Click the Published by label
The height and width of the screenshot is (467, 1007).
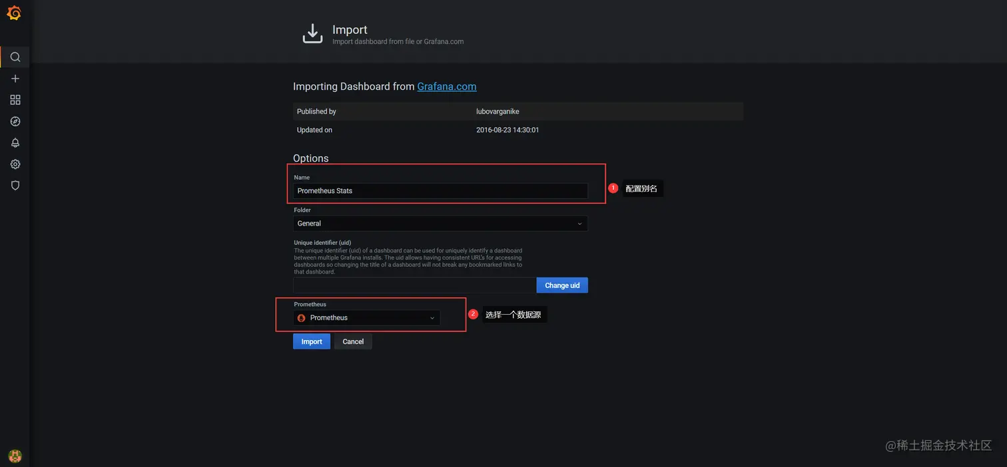pos(316,111)
